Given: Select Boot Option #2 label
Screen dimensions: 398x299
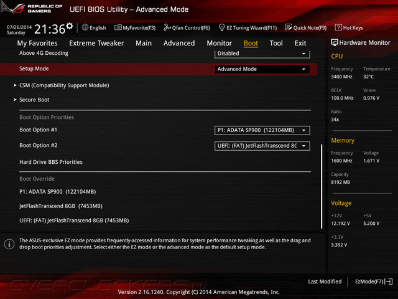Looking at the screenshot, I should click(39, 145).
